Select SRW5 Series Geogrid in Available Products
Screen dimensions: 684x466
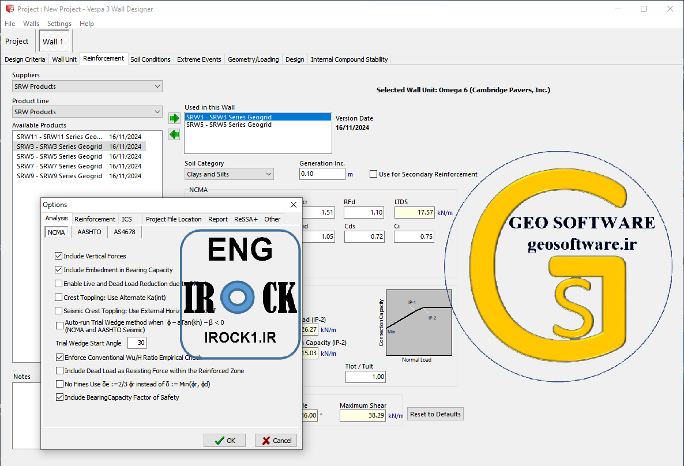(79, 156)
